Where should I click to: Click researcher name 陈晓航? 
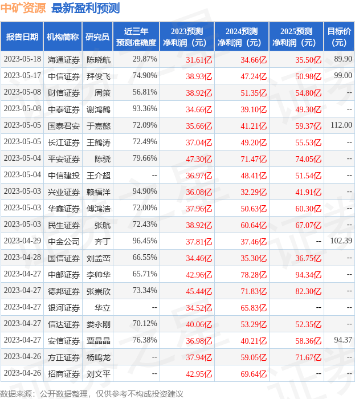pos(99,60)
